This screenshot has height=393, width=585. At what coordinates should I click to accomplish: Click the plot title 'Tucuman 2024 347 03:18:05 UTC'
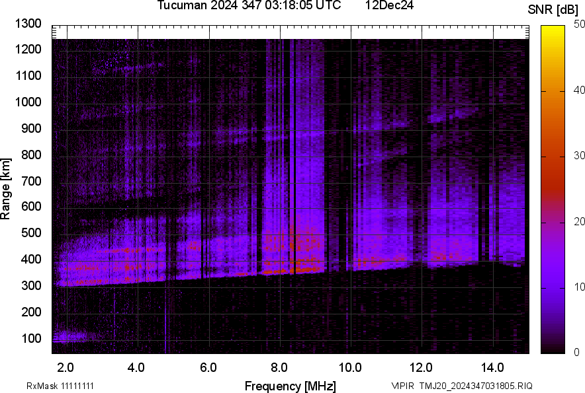pyautogui.click(x=249, y=5)
